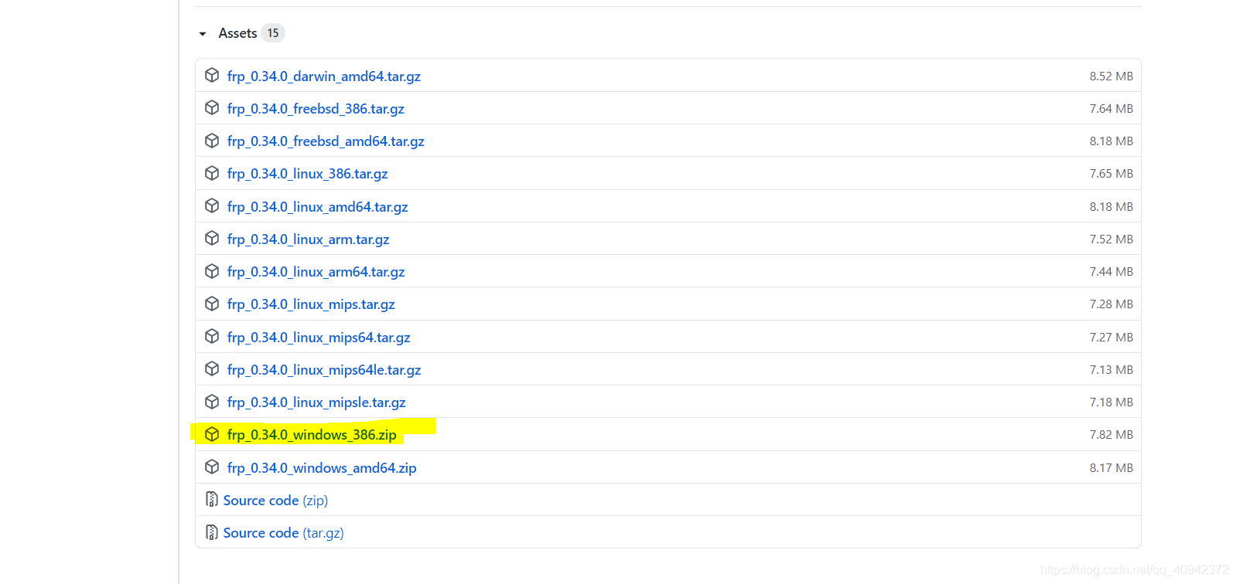Image resolution: width=1236 pixels, height=584 pixels.
Task: Click package icon beside frp_0.34.0_darwin_amd64.tar.gz
Action: 212,75
